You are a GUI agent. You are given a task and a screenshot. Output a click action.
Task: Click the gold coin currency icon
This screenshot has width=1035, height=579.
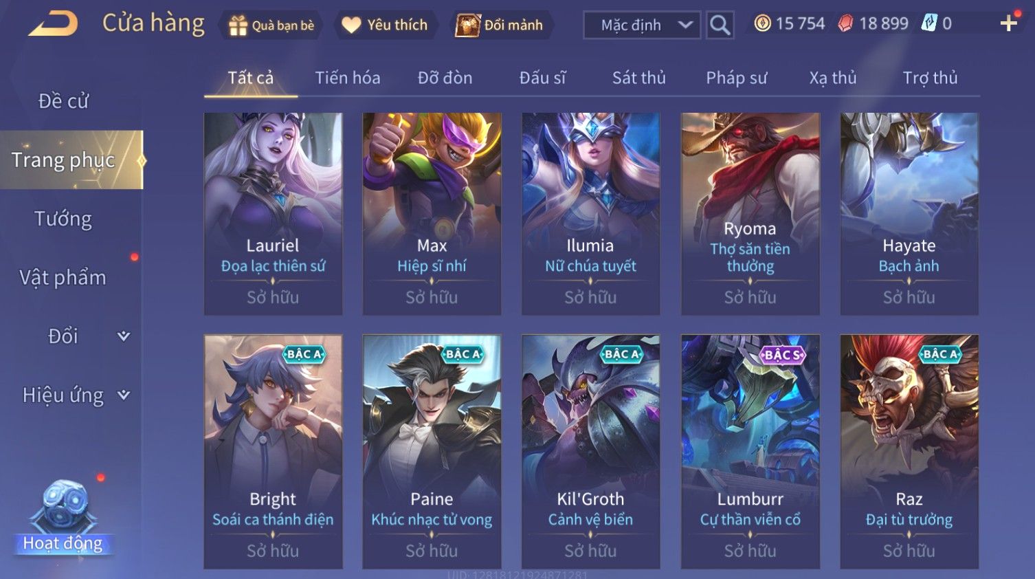[x=762, y=23]
